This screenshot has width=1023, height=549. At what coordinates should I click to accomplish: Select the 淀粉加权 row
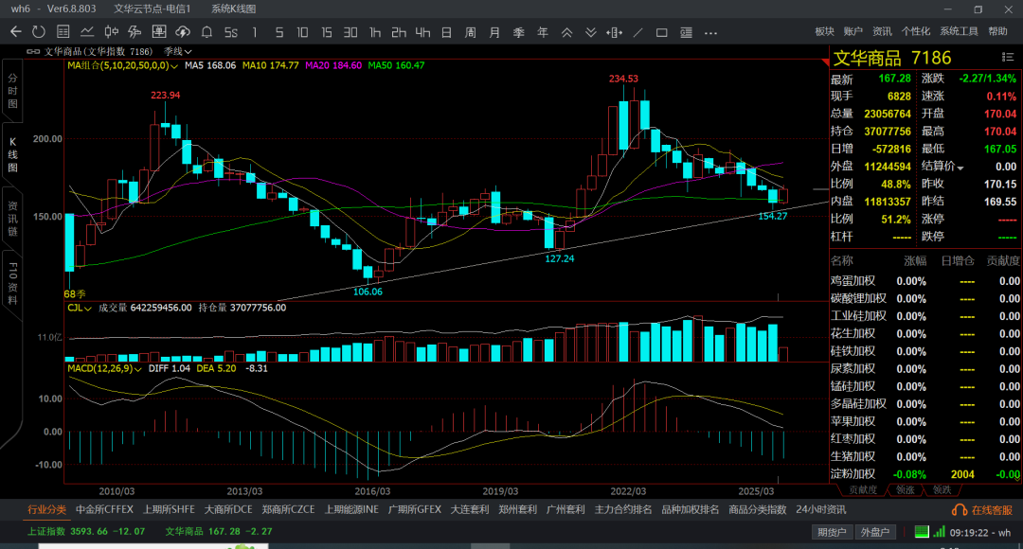point(925,474)
